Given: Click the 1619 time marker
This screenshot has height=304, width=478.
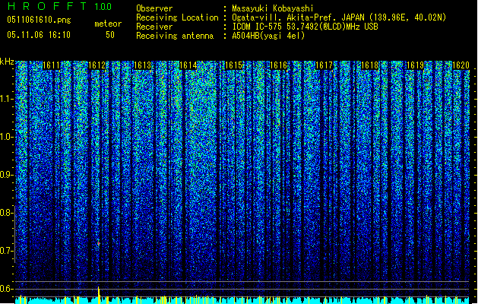Looking at the screenshot, I should (416, 65).
